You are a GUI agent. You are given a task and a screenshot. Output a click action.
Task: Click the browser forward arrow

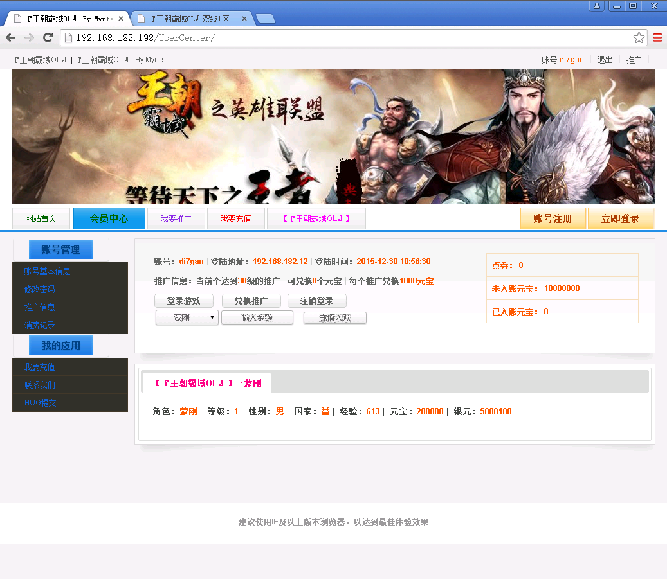tap(29, 38)
